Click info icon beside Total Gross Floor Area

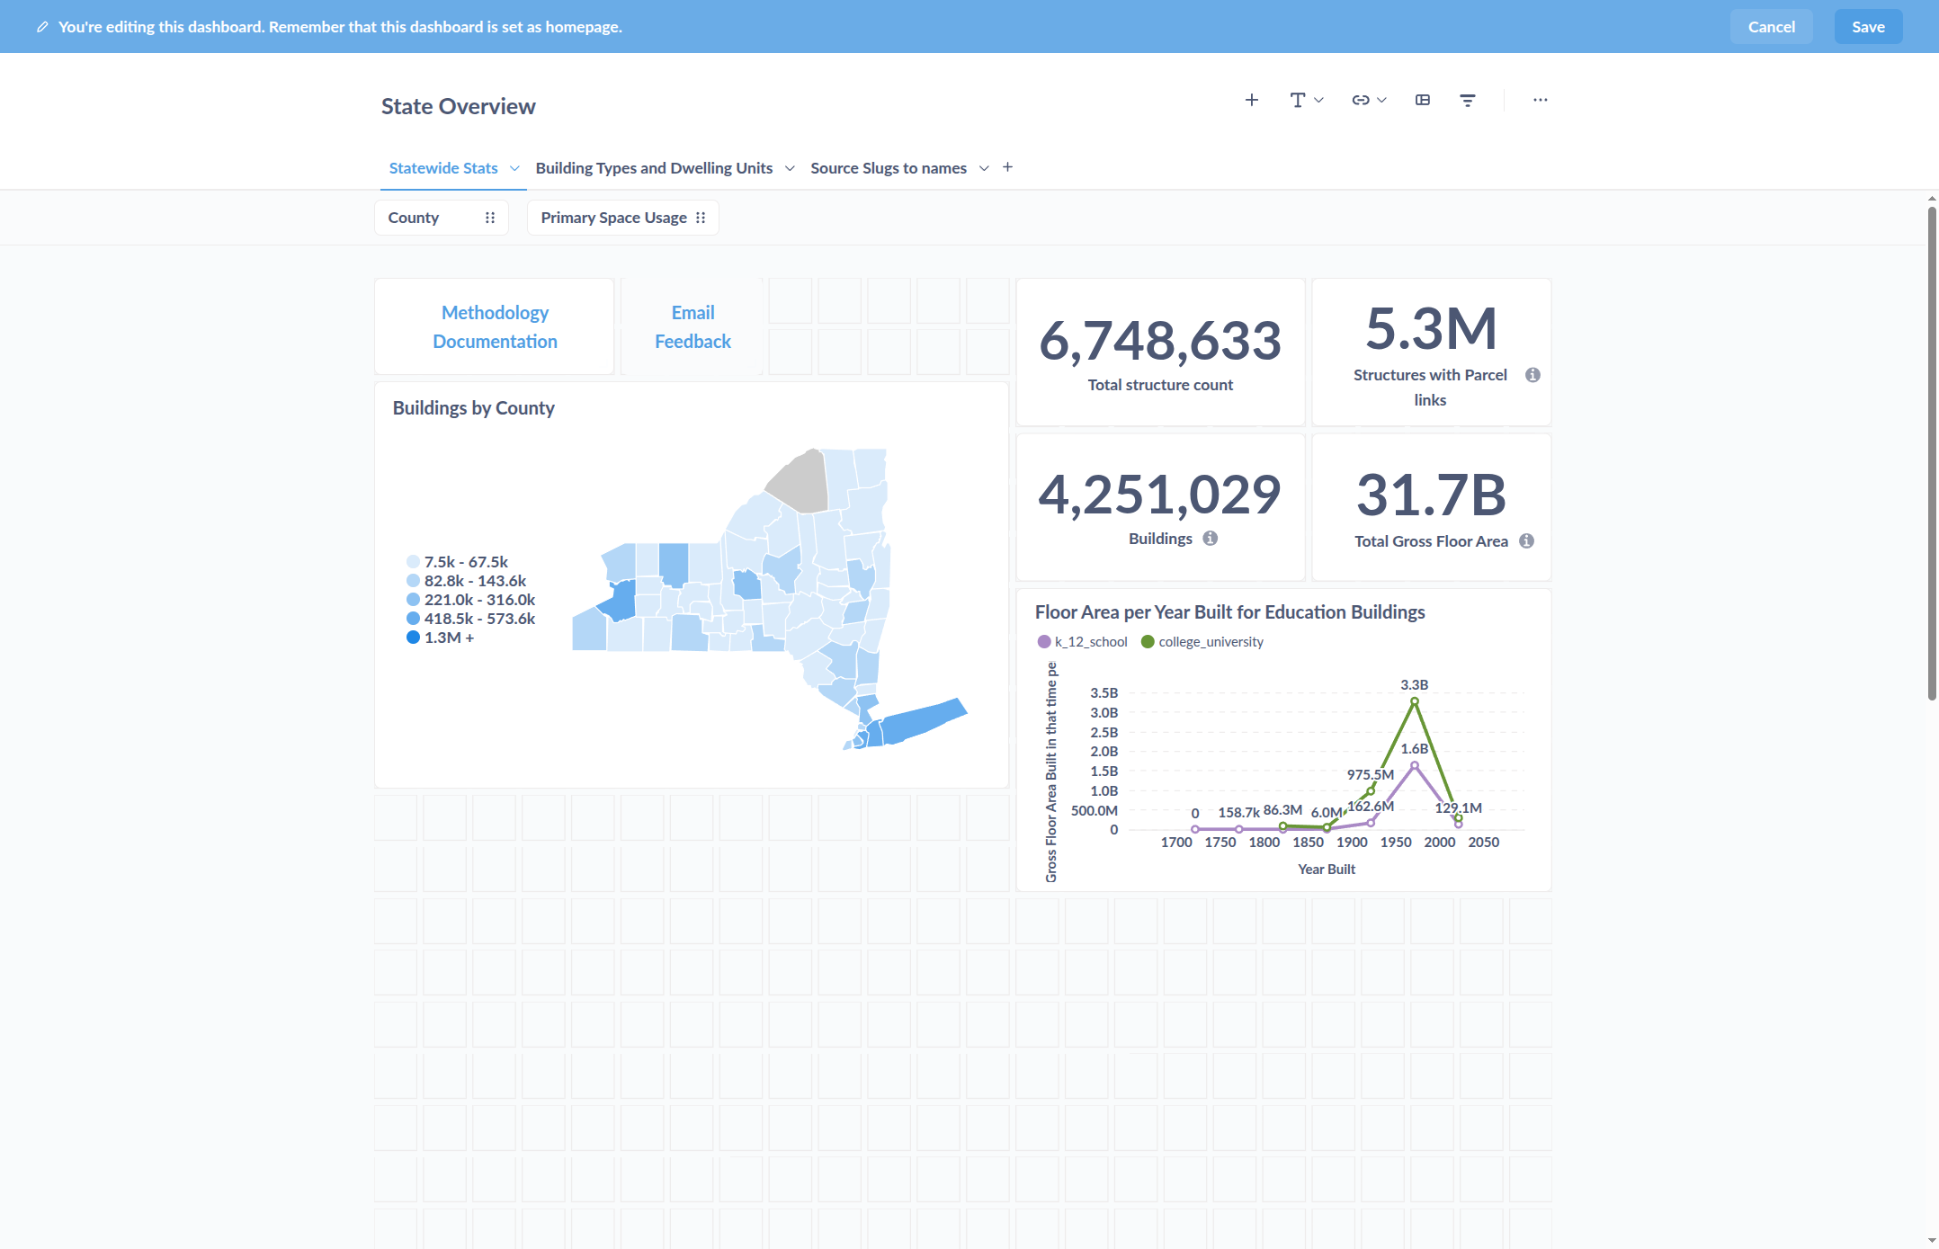1526,540
